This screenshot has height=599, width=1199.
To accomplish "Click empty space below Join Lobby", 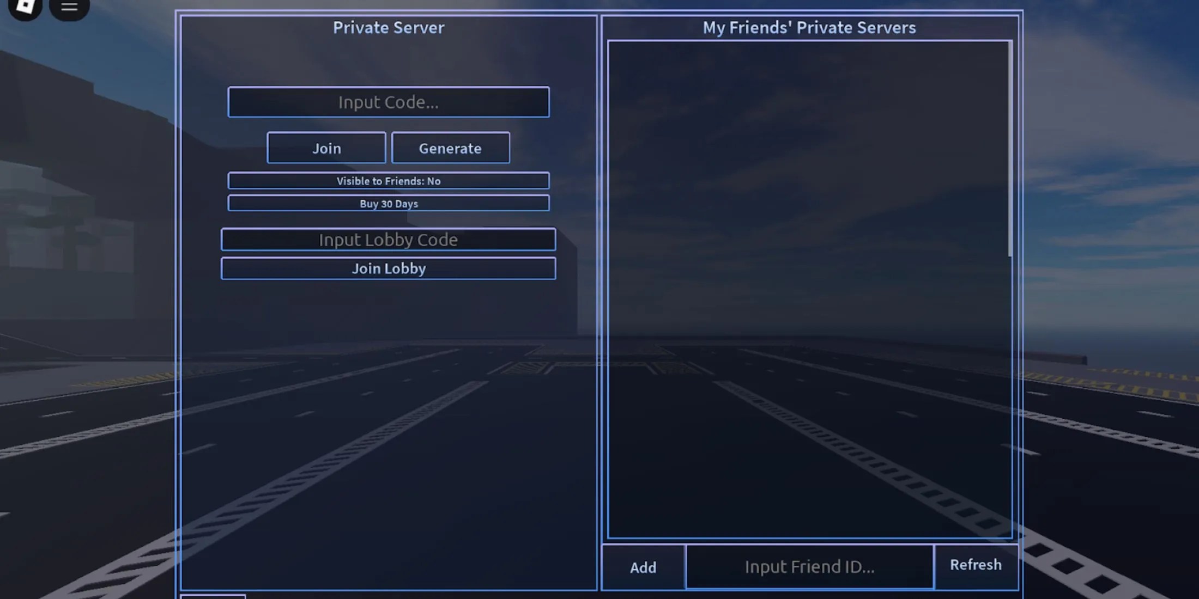I will click(388, 425).
